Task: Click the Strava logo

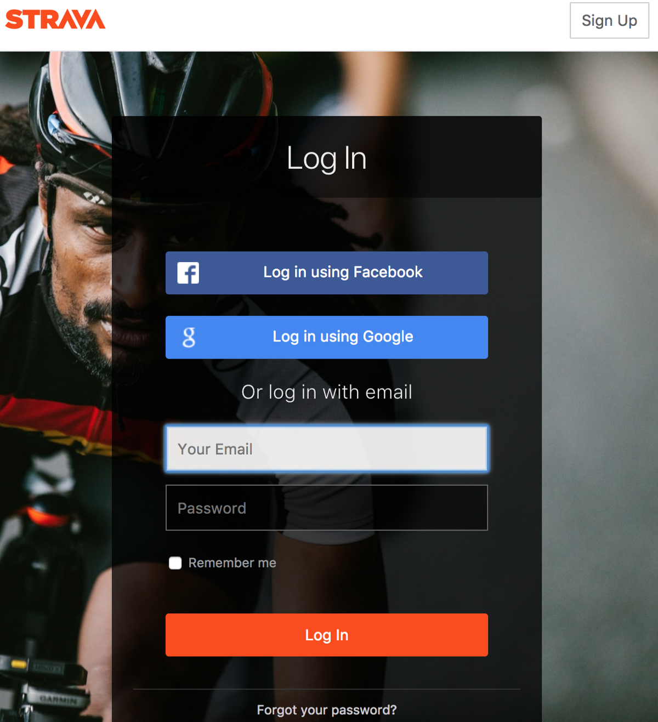Action: (55, 20)
